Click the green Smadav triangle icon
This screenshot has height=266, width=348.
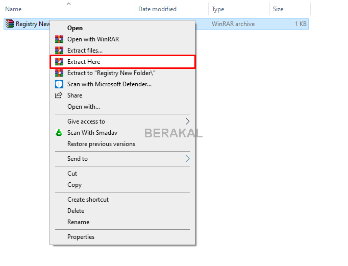(x=59, y=133)
